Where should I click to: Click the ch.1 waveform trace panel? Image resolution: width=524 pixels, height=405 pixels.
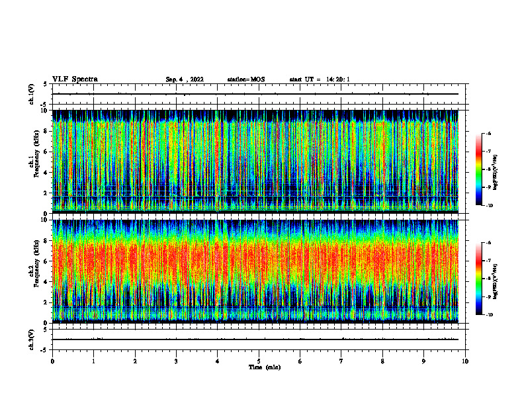coord(259,94)
